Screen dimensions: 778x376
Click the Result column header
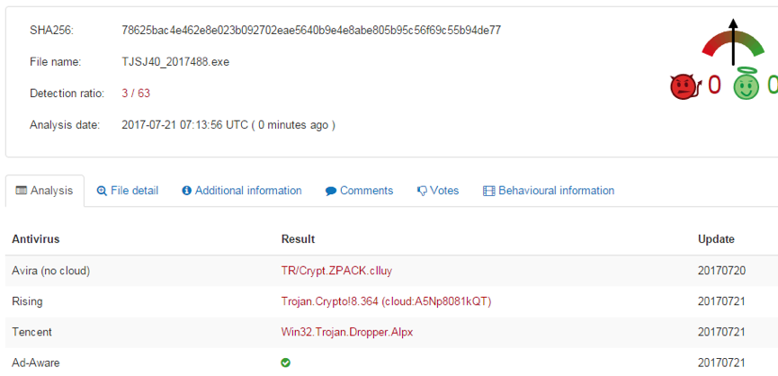pyautogui.click(x=299, y=239)
